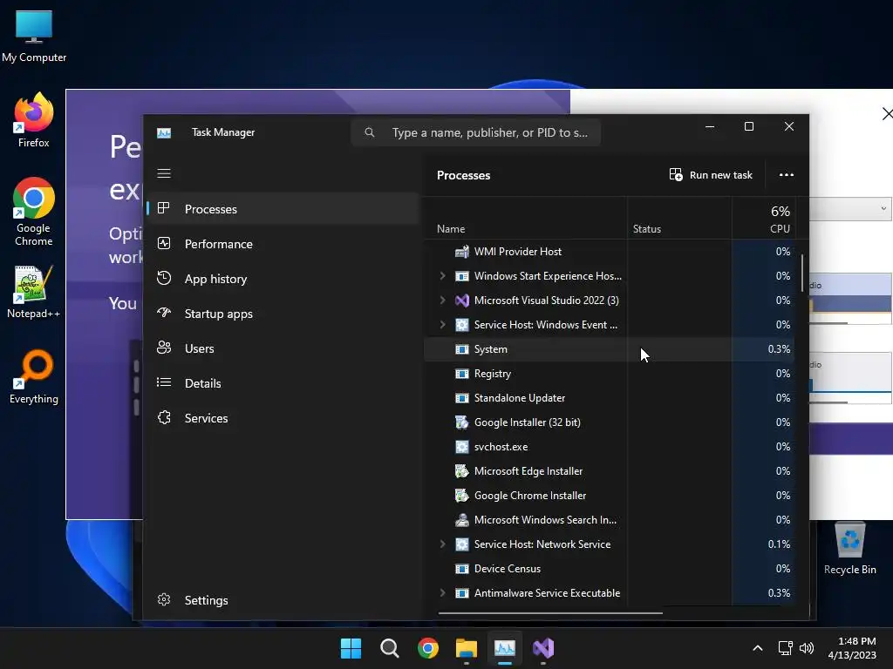893x669 pixels.
Task: Click the WMI Provider Host process icon
Action: (x=462, y=252)
